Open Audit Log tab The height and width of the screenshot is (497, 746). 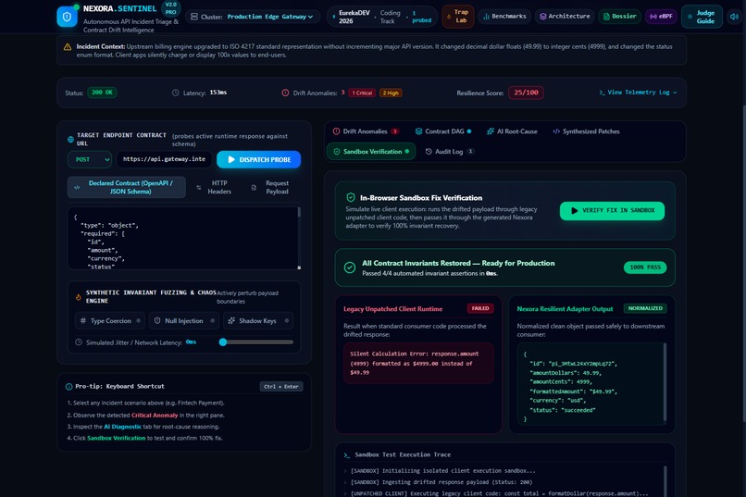449,151
